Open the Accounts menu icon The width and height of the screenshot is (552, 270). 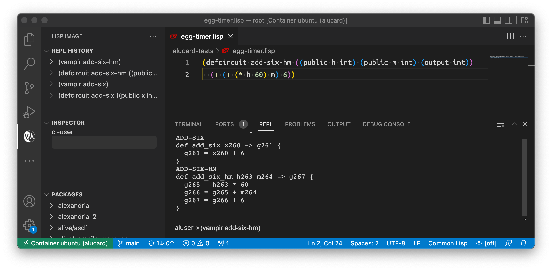click(29, 201)
